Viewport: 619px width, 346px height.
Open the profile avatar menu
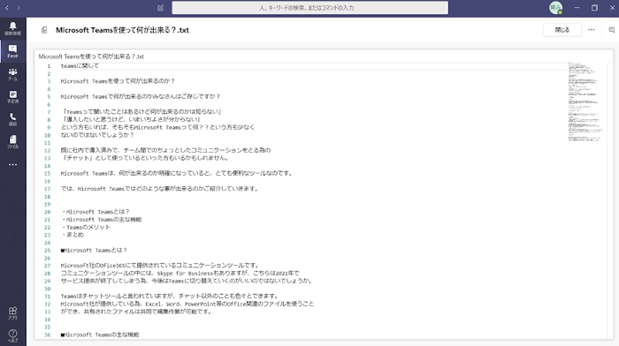coord(556,7)
